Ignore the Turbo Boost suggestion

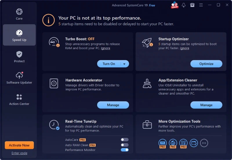[106, 48]
